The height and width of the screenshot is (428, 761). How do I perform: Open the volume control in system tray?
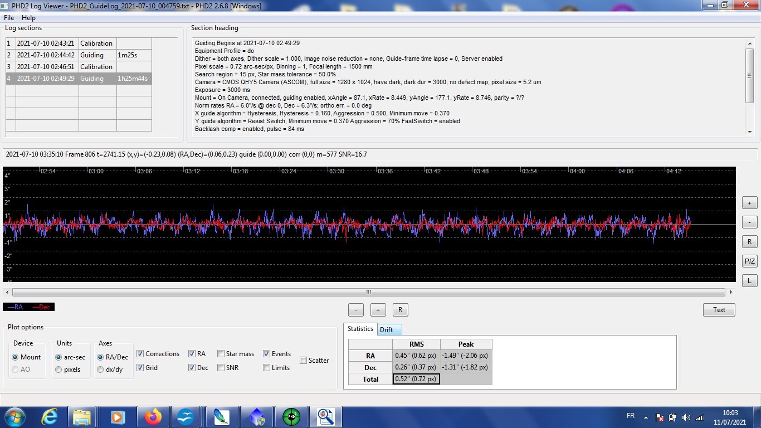click(685, 417)
